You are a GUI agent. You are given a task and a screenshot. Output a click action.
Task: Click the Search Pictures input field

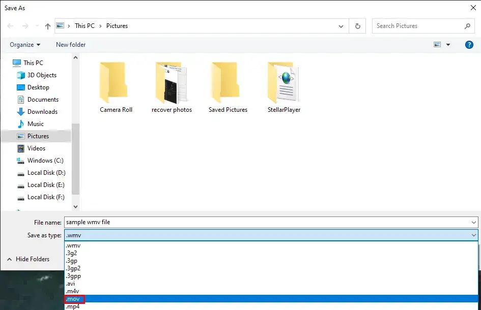tap(417, 26)
